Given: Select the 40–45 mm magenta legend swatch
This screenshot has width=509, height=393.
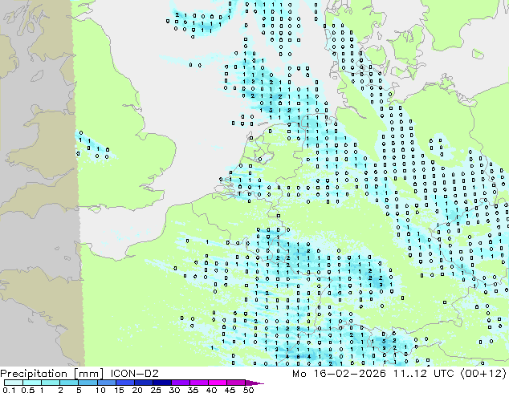Looking at the screenshot, I should click(218, 383).
